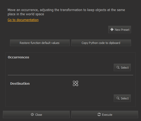
Task: Click the Occurrences section heading
Action: (18, 57)
